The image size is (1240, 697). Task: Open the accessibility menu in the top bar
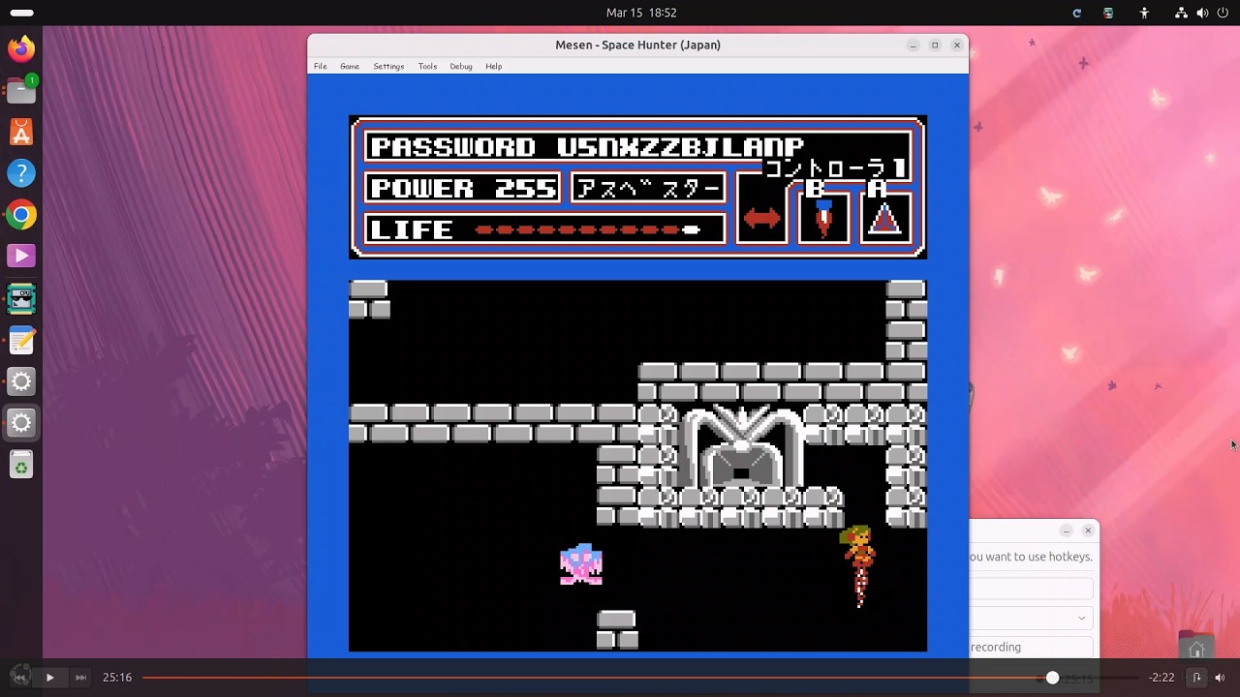[x=1144, y=13]
